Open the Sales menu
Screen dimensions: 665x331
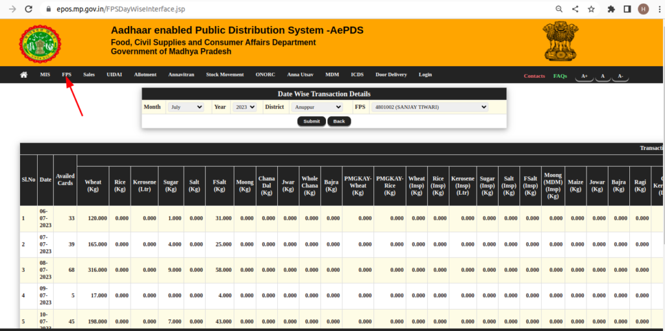[89, 75]
